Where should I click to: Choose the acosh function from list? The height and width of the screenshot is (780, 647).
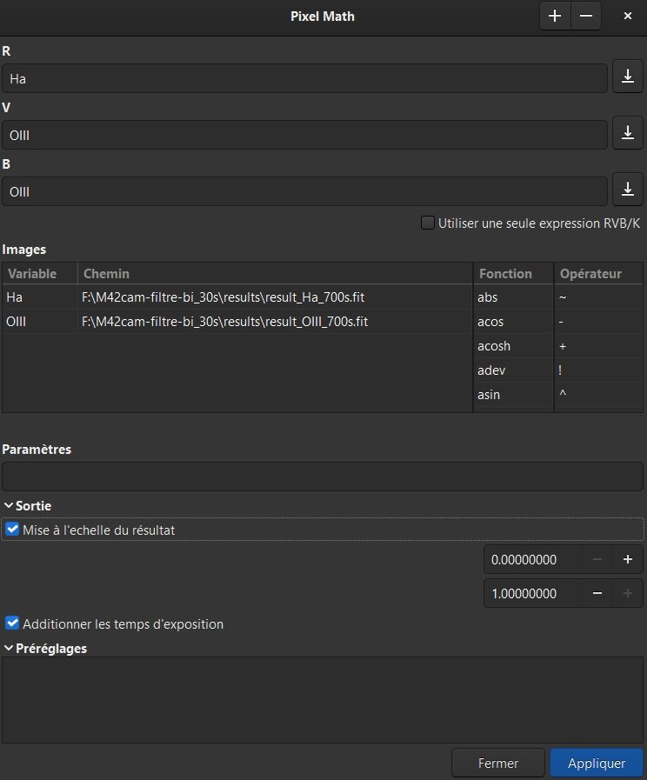click(x=494, y=346)
